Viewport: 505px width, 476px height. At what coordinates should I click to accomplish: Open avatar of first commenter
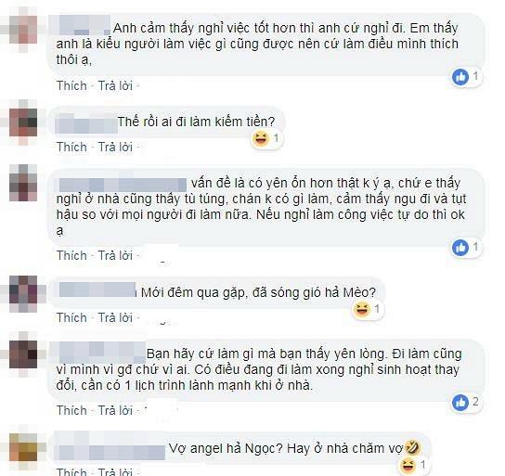(23, 30)
